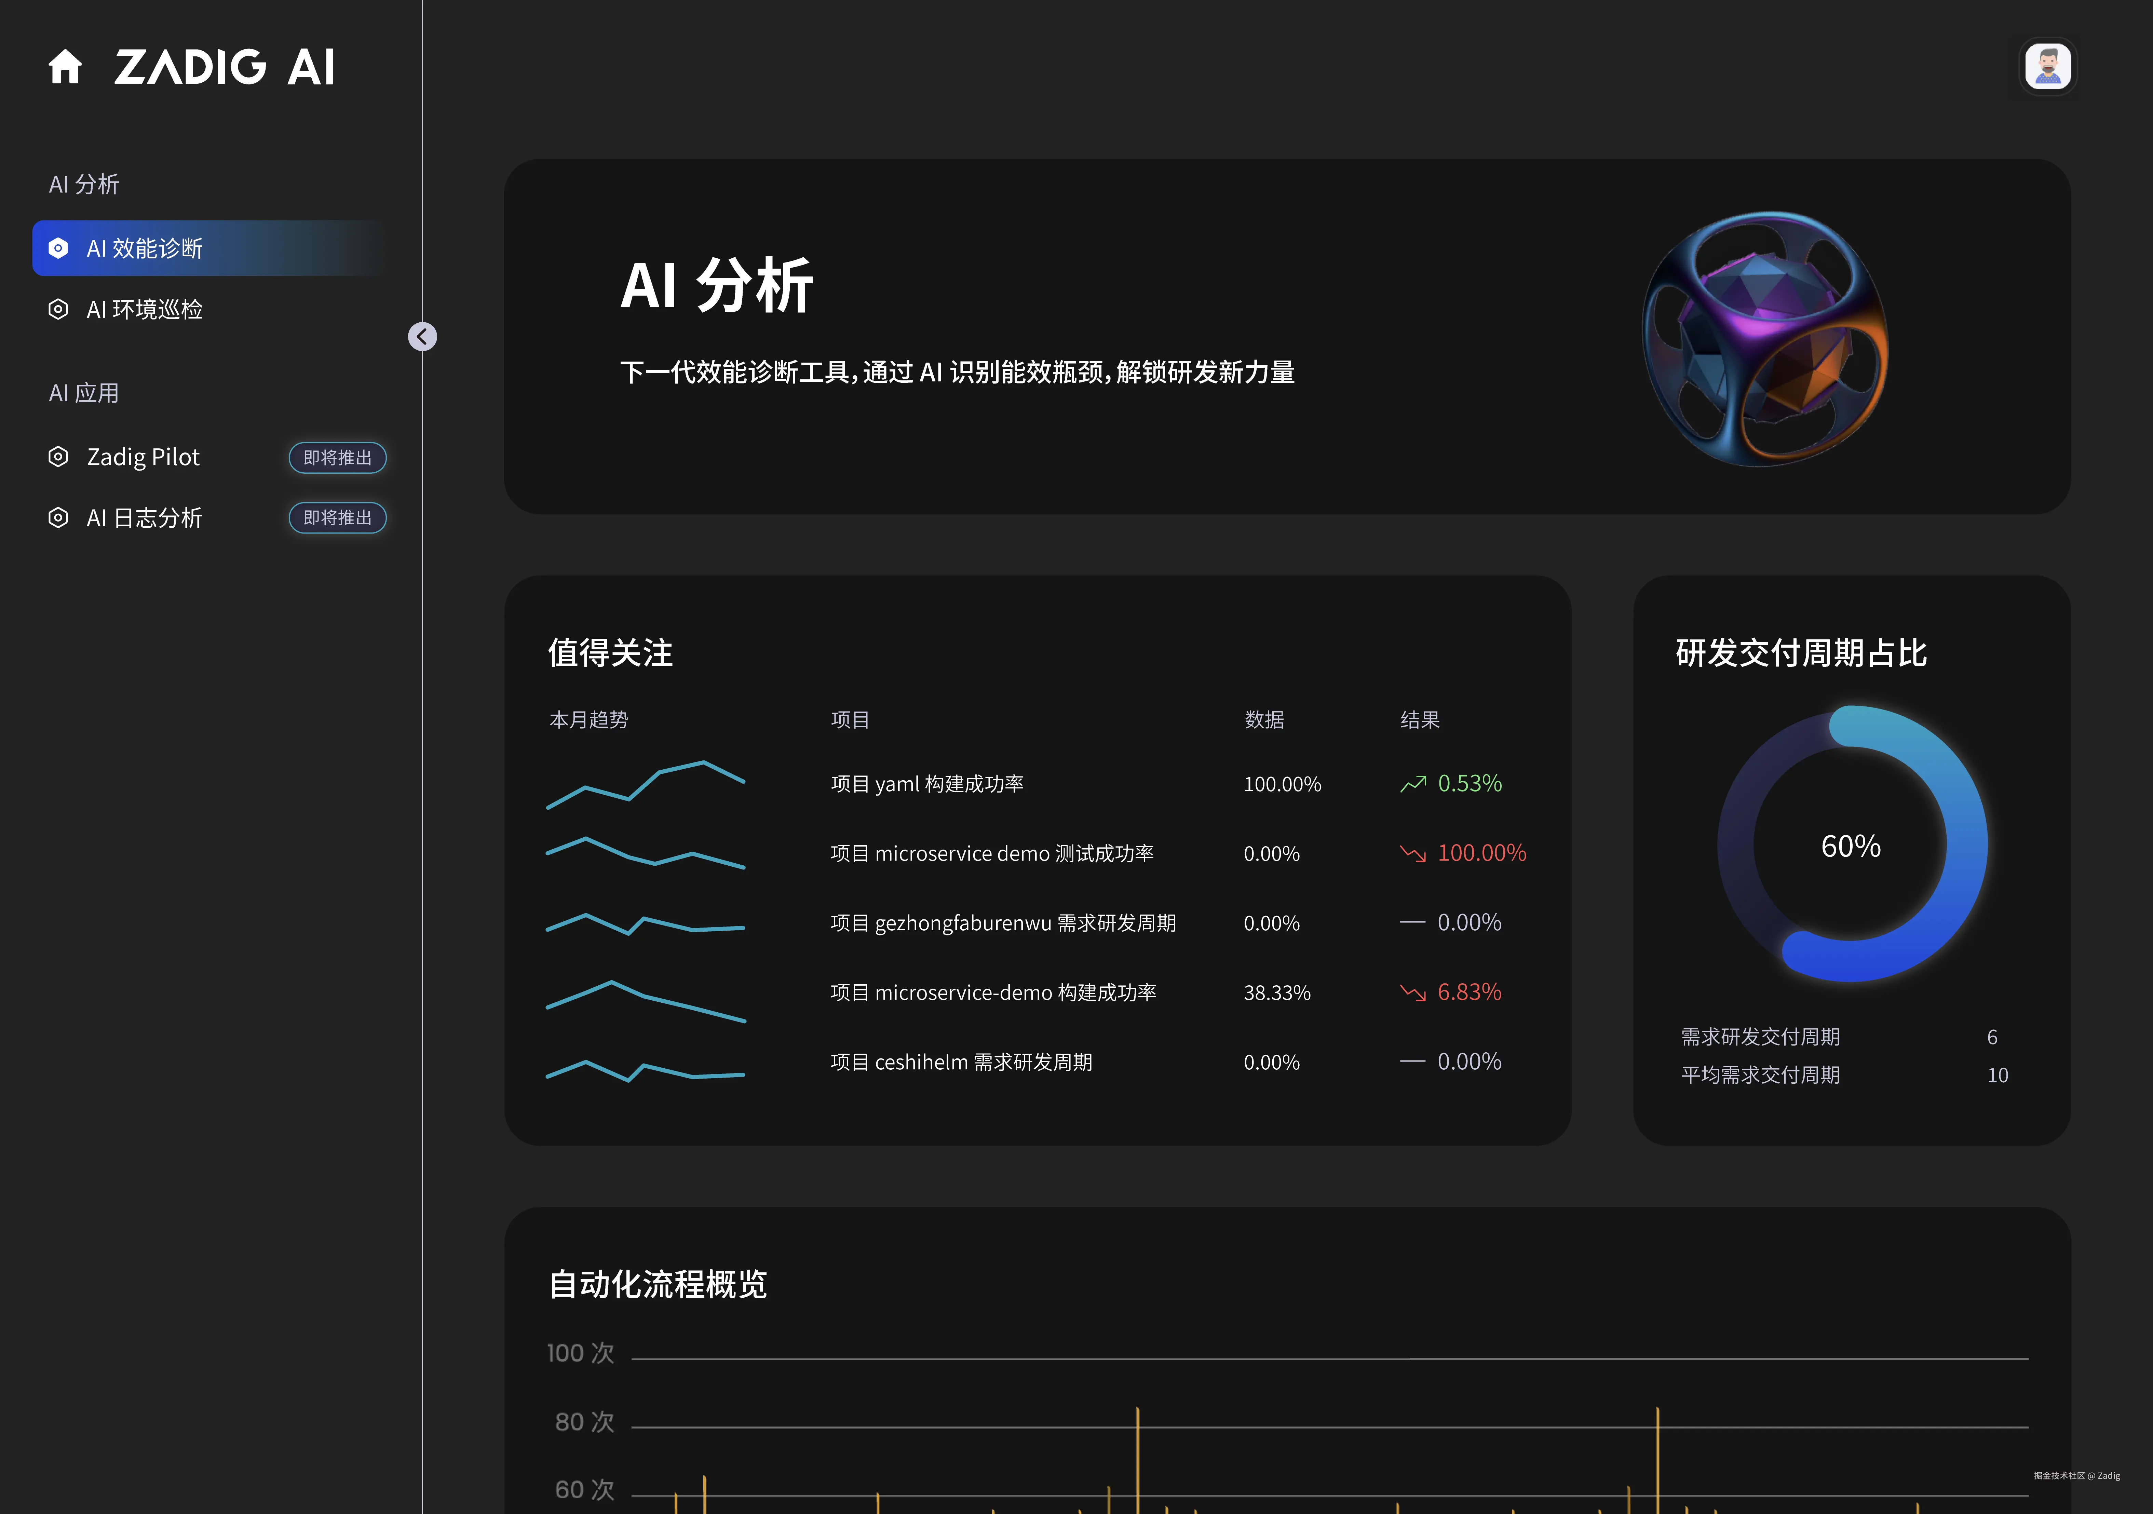Click the hexagon icon next to AI 效能诊断
The image size is (2153, 1514).
(58, 248)
